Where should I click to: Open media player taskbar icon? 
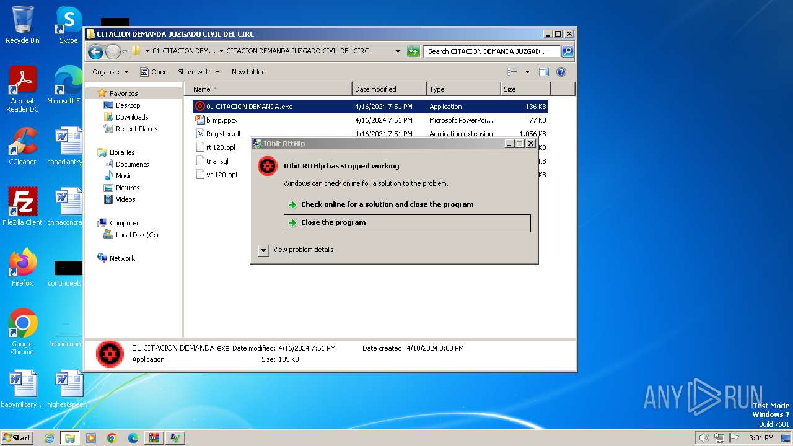(91, 438)
